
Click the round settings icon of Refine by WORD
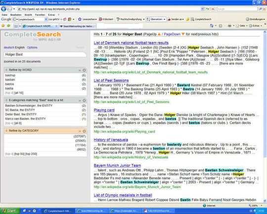84,70
